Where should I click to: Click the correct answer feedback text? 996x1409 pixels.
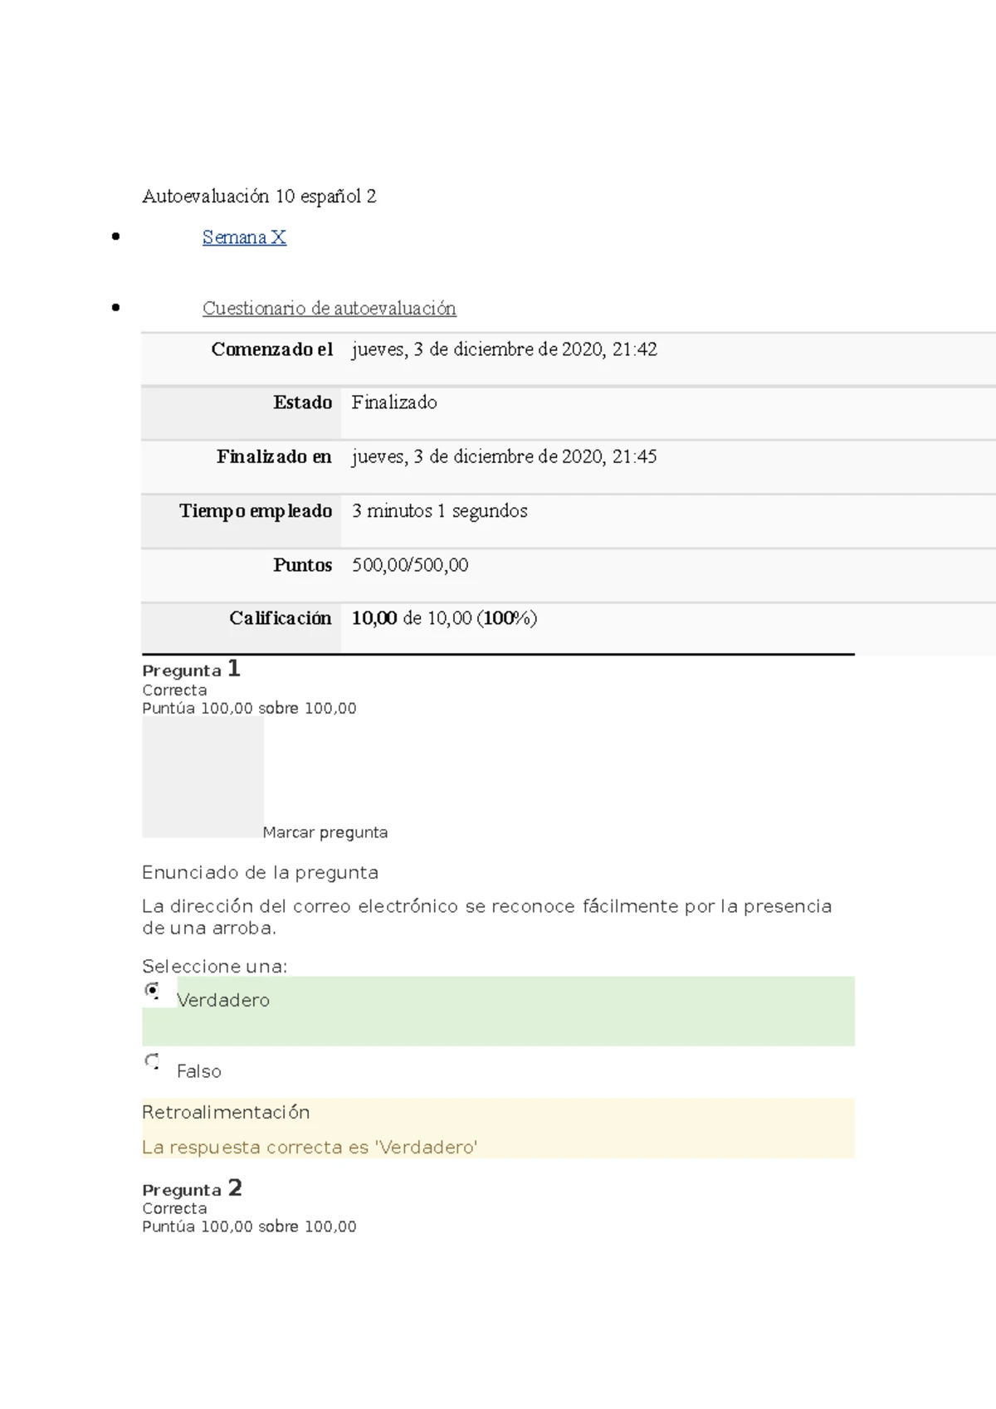(x=310, y=1148)
